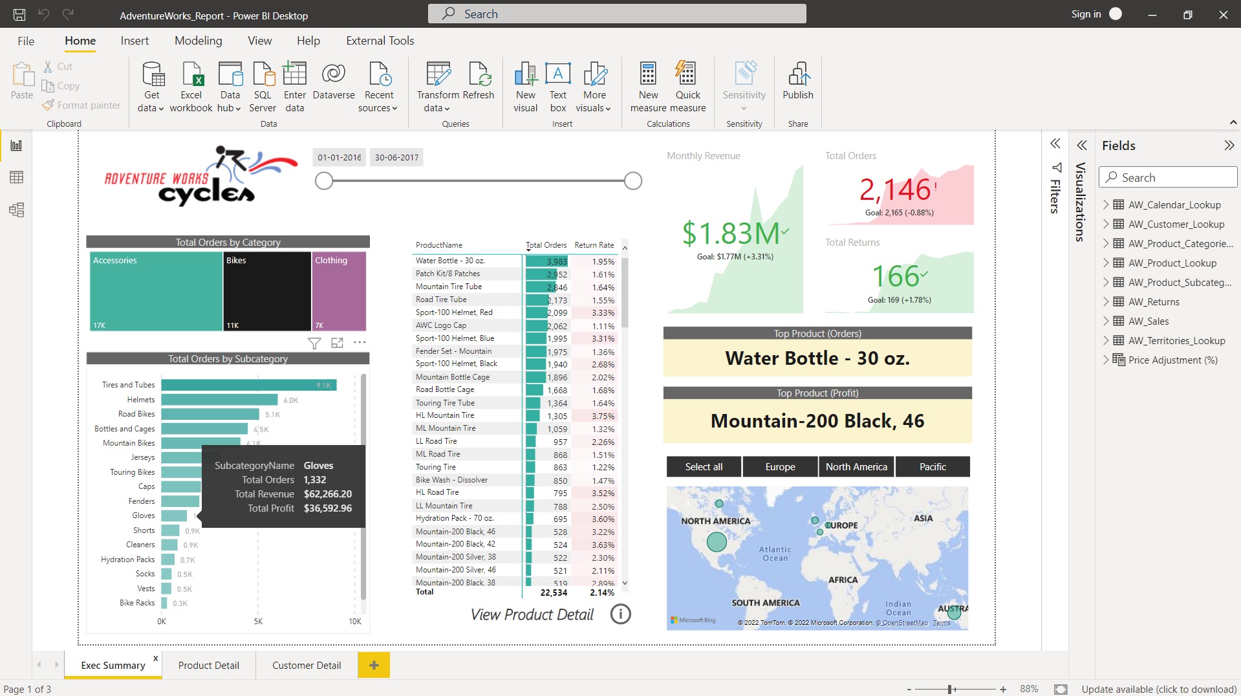Click Refresh in Queries group
1241x696 pixels.
[x=479, y=81]
